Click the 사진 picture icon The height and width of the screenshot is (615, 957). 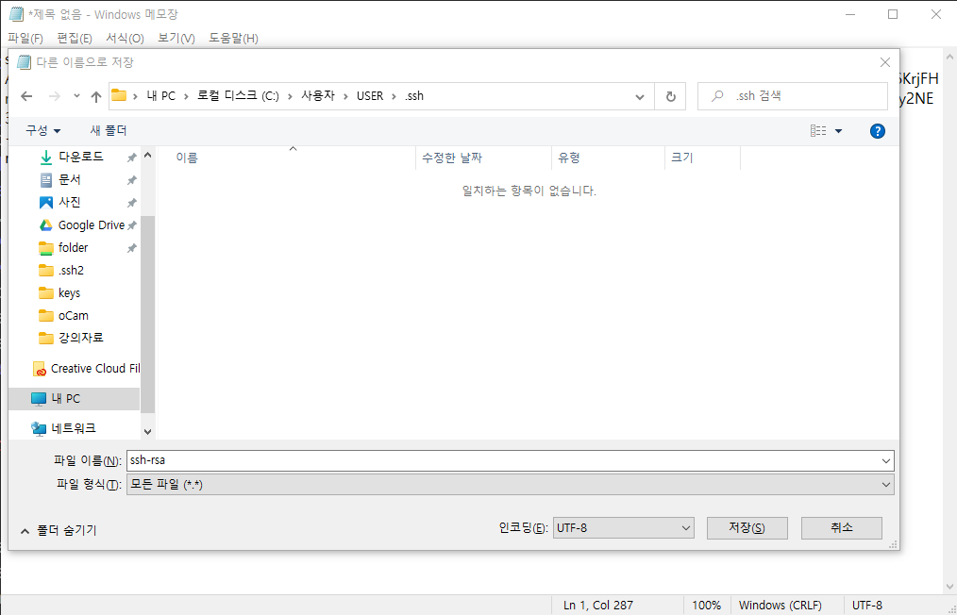click(46, 203)
